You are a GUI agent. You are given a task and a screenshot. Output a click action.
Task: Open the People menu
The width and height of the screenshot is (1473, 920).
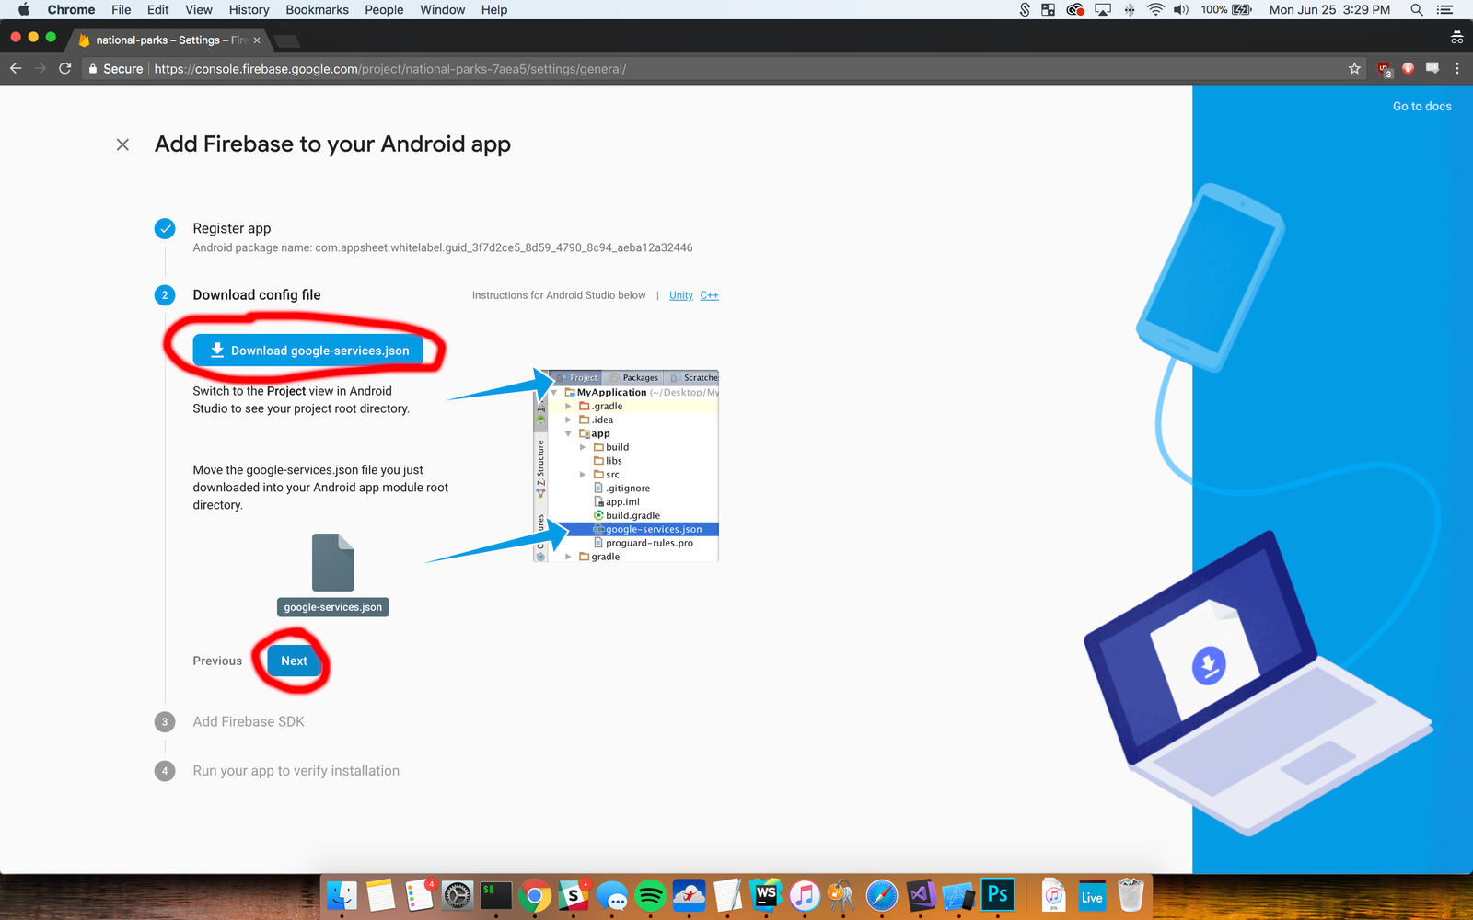coord(384,9)
